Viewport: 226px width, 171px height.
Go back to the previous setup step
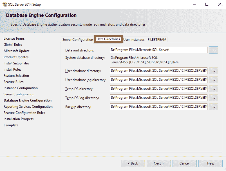(133, 163)
